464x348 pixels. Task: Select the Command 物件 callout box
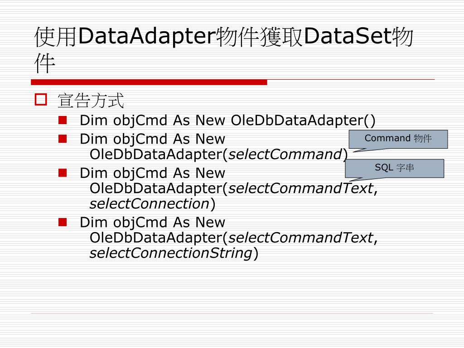(x=398, y=139)
